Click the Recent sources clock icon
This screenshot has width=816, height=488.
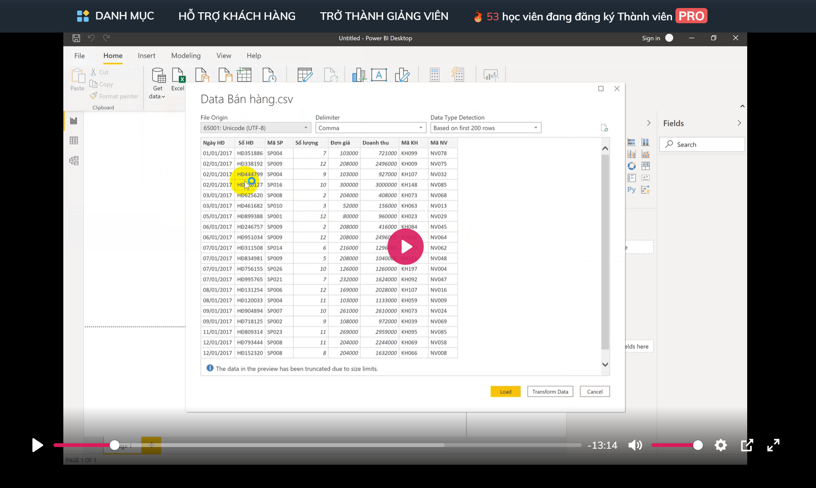point(269,75)
